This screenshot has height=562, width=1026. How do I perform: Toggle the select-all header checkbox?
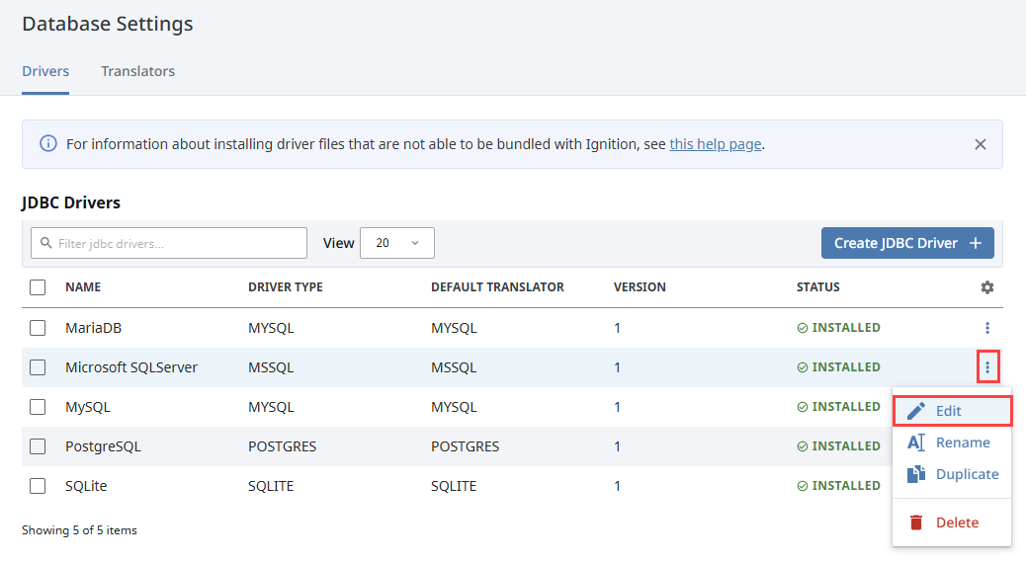[x=38, y=287]
